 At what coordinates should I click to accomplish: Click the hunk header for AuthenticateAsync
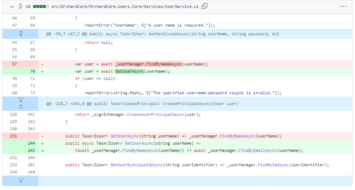(162, 34)
